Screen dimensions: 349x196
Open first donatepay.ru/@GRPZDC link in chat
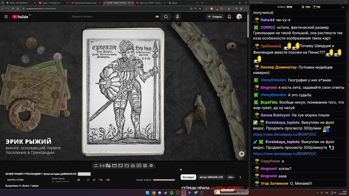[285, 134]
